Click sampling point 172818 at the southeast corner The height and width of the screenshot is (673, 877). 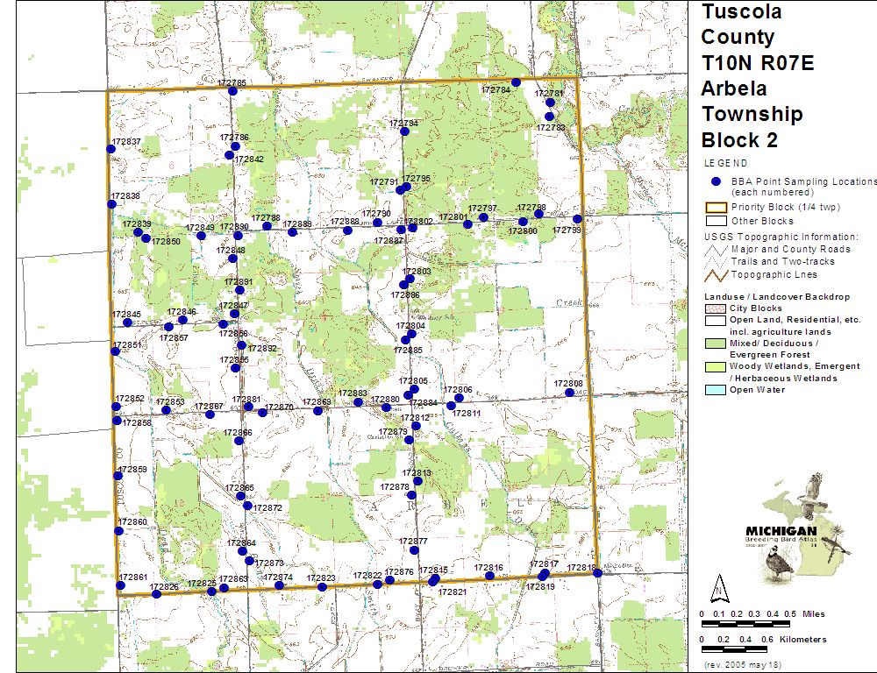pyautogui.click(x=597, y=571)
